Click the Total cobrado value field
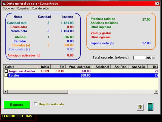This screenshot has width=162, height=122. (145, 58)
